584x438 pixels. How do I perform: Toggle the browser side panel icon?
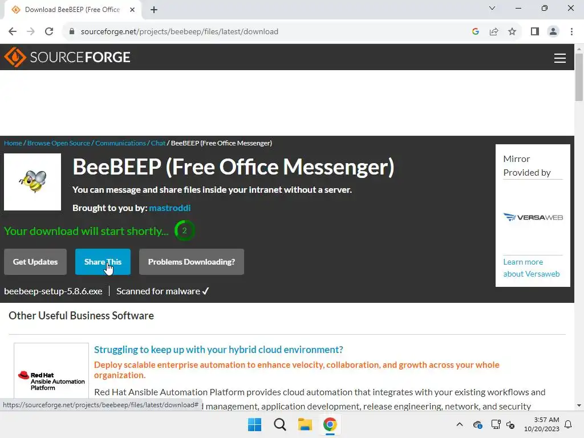tap(535, 31)
